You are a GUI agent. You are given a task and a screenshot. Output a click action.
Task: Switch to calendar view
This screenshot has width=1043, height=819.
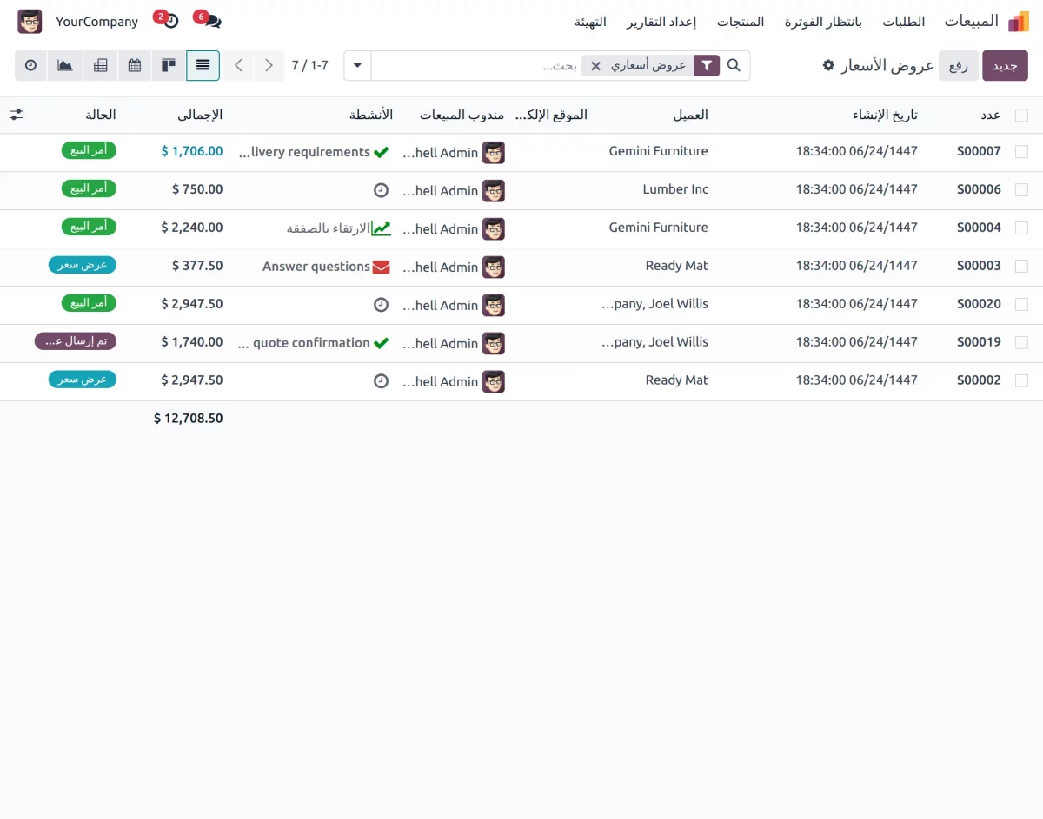[134, 65]
